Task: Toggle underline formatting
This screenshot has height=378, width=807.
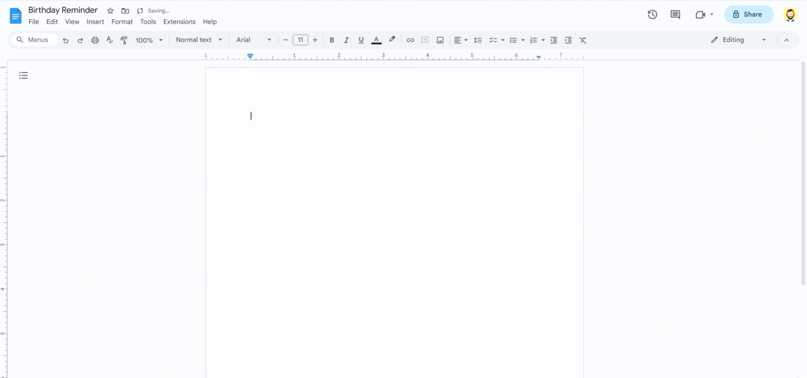Action: 361,39
